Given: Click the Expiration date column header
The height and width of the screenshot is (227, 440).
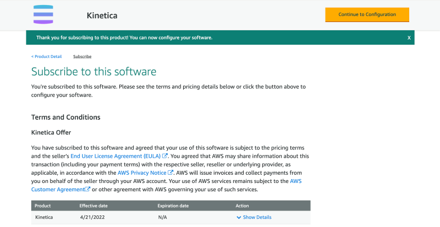Looking at the screenshot, I should tap(173, 206).
